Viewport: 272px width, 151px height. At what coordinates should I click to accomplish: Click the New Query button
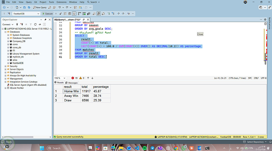[x=40, y=7]
